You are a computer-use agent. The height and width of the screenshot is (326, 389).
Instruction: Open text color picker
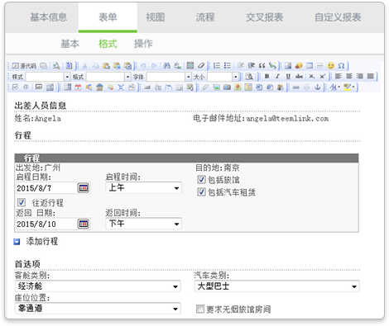pos(335,87)
